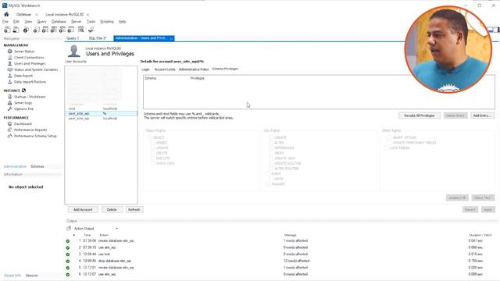The width and height of the screenshot is (500, 281).
Task: Create a new stored procedure toolbar icon
Action: tap(62, 30)
